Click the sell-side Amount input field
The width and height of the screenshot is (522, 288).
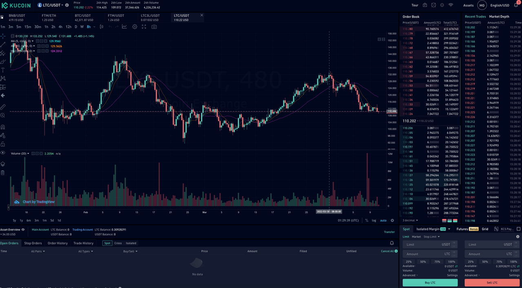point(492,254)
